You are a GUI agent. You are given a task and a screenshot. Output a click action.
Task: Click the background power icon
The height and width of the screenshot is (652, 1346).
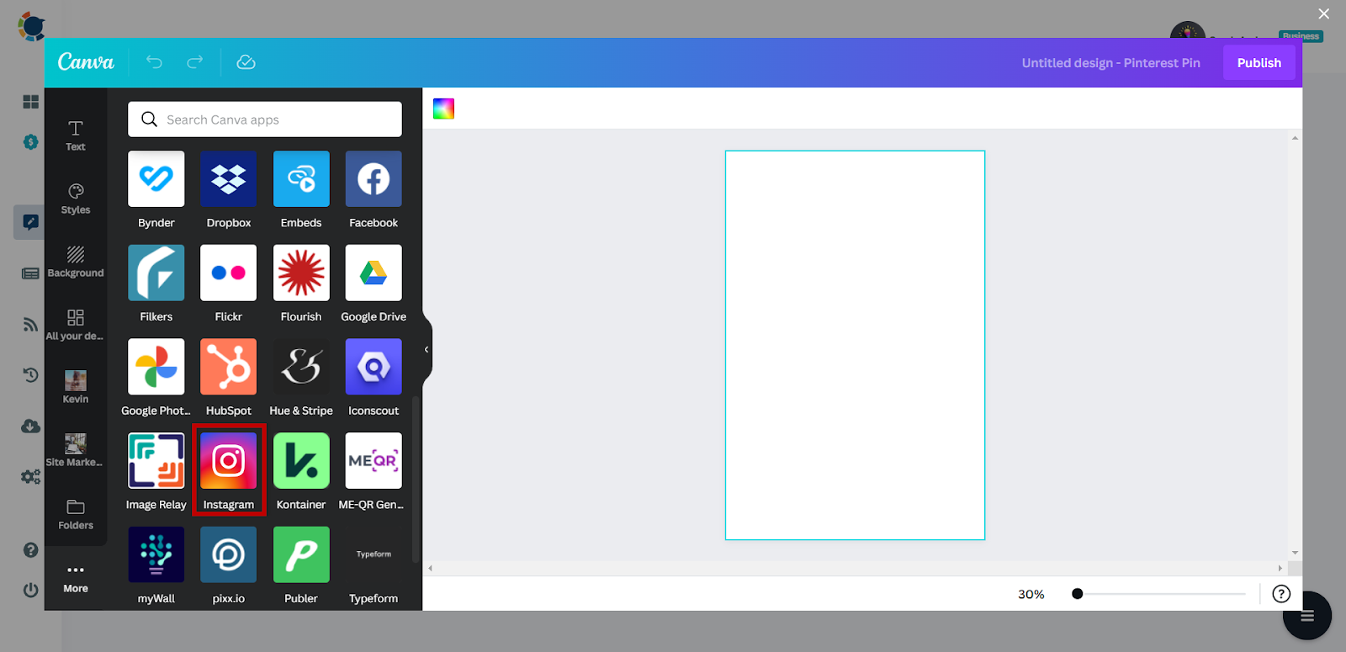tap(31, 590)
